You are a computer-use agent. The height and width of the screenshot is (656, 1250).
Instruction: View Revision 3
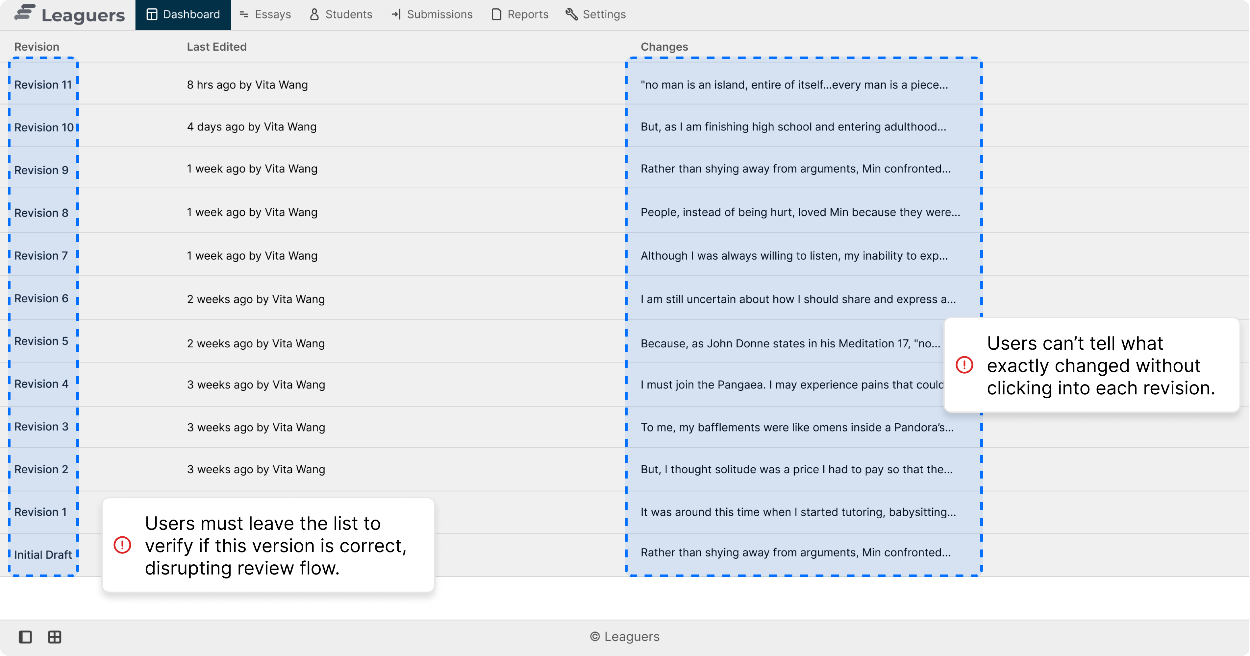pyautogui.click(x=41, y=426)
